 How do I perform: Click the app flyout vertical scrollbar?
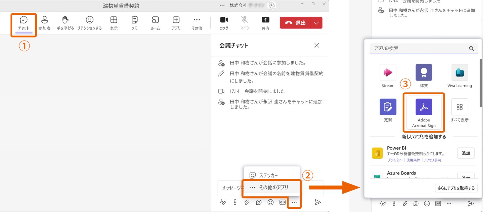pyautogui.click(x=481, y=83)
